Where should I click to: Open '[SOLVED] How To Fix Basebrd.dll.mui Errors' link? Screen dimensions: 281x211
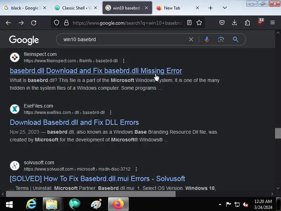tap(97, 179)
